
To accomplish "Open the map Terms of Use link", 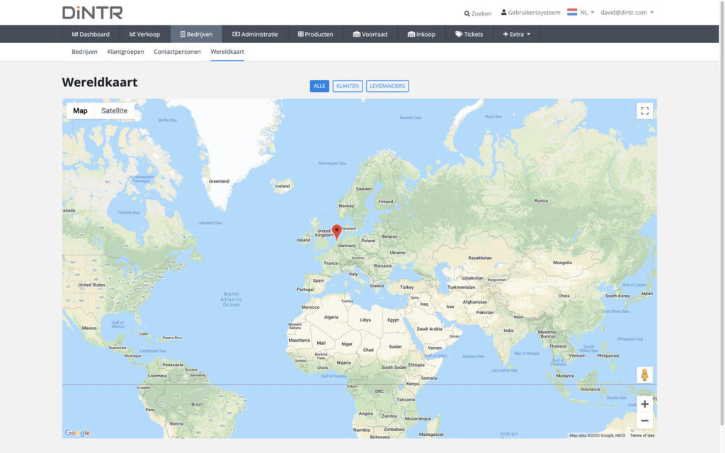I will pyautogui.click(x=642, y=435).
